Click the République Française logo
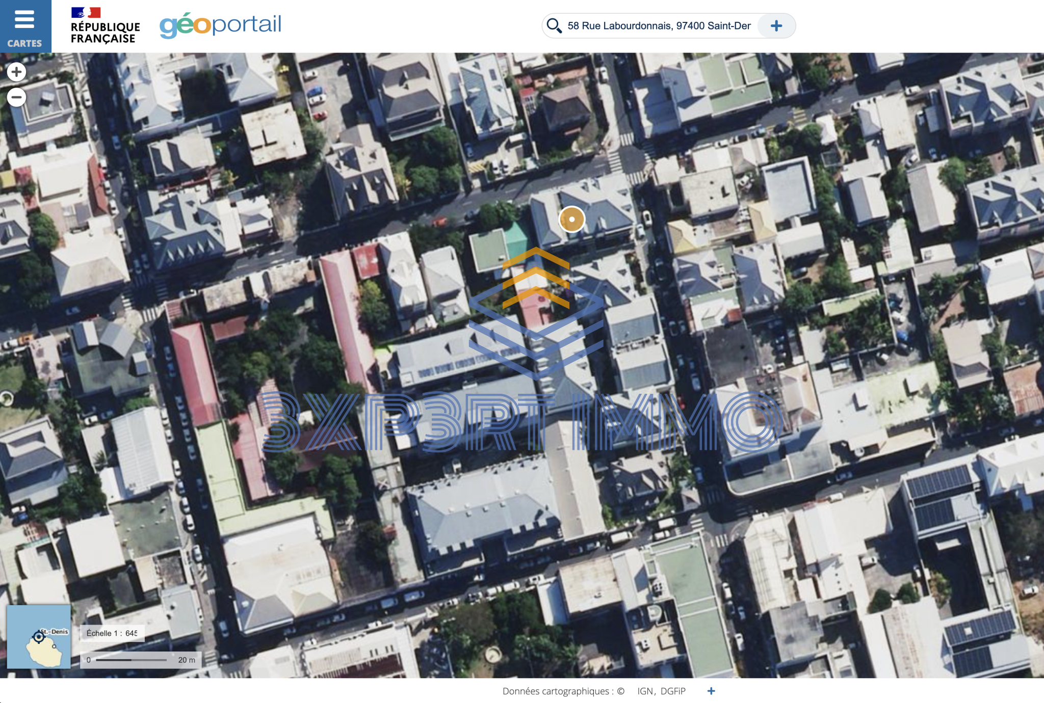1044x703 pixels. click(105, 25)
